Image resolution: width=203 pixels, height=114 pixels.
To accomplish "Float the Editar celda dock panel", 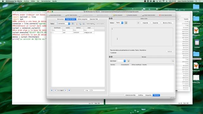I will point(112,19).
